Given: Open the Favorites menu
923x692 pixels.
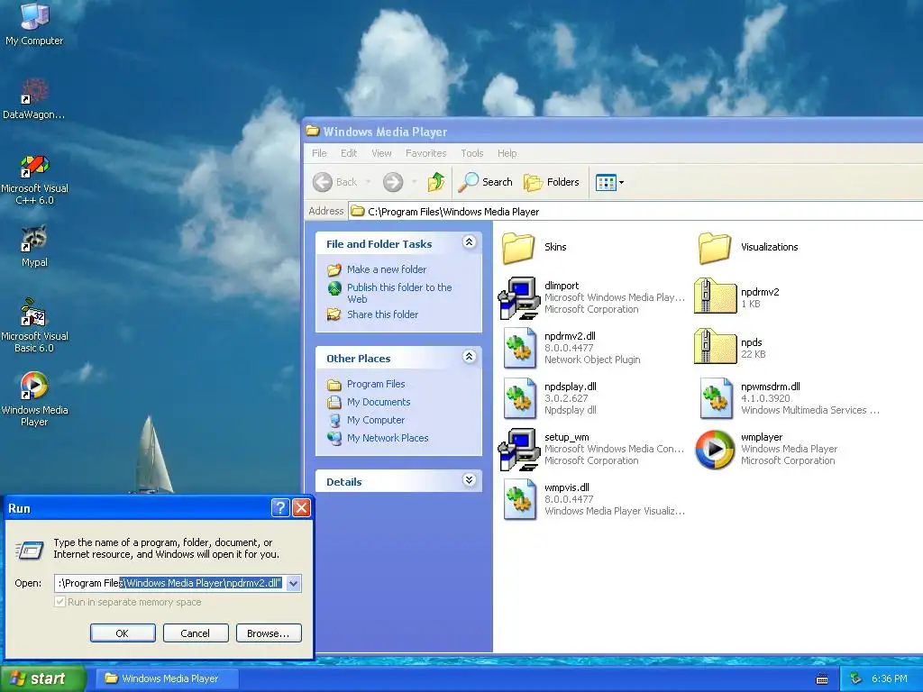Looking at the screenshot, I should tap(425, 153).
